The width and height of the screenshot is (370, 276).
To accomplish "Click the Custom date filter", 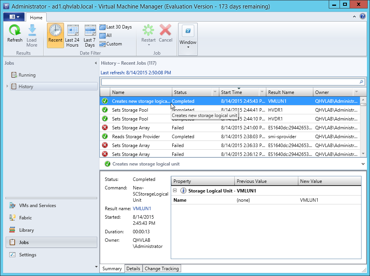I will (x=111, y=44).
